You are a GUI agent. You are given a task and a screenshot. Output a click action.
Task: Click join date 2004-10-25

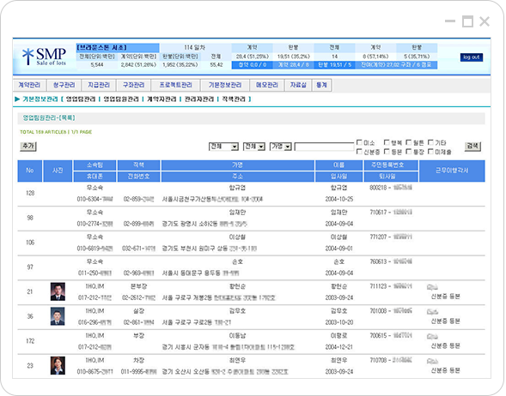click(x=339, y=200)
